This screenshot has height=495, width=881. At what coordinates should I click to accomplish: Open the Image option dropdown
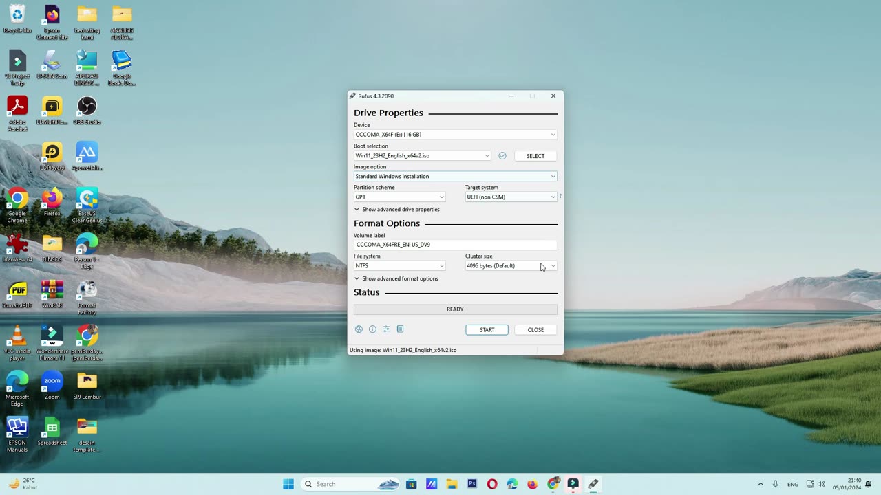tap(455, 177)
